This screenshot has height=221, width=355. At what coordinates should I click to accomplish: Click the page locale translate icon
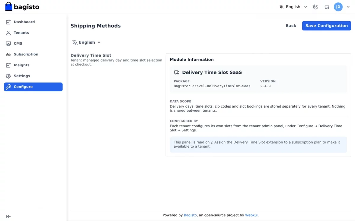point(75,42)
